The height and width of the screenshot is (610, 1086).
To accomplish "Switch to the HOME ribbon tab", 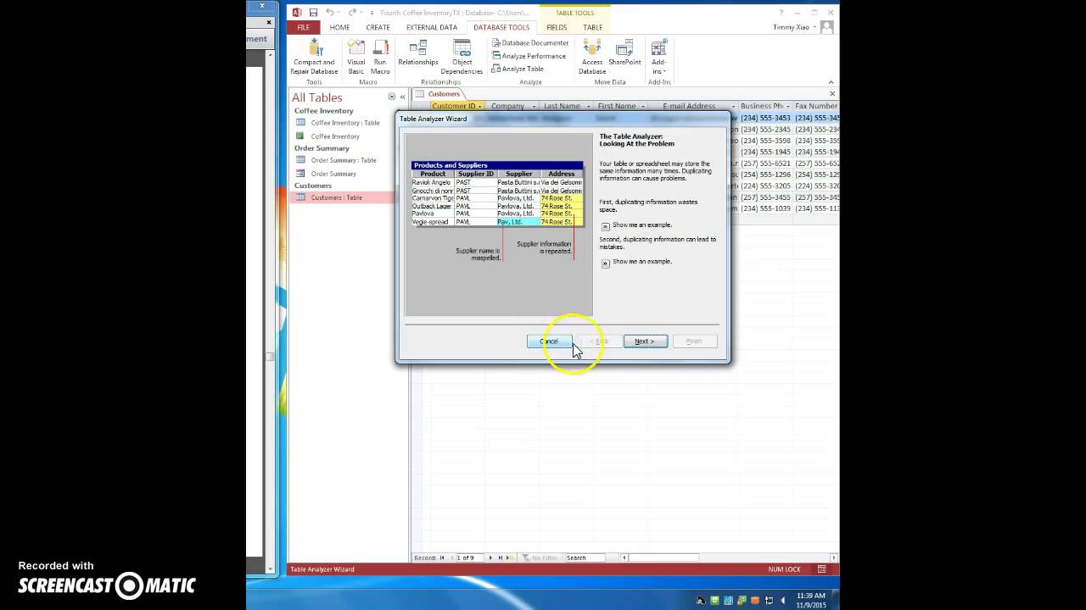I will (x=339, y=27).
